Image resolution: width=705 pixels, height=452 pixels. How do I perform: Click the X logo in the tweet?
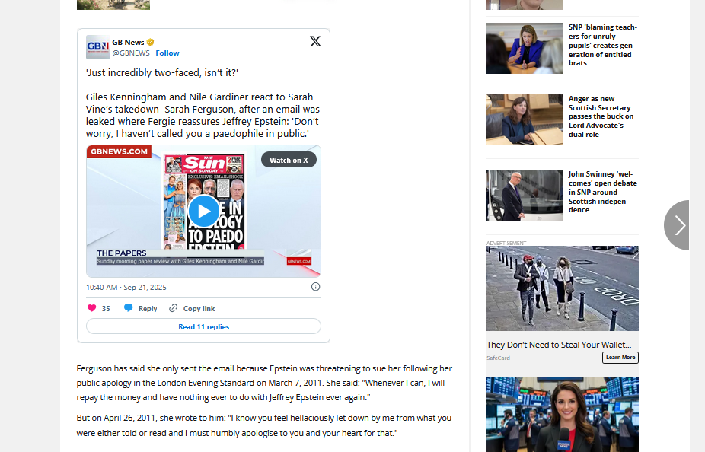coord(315,42)
